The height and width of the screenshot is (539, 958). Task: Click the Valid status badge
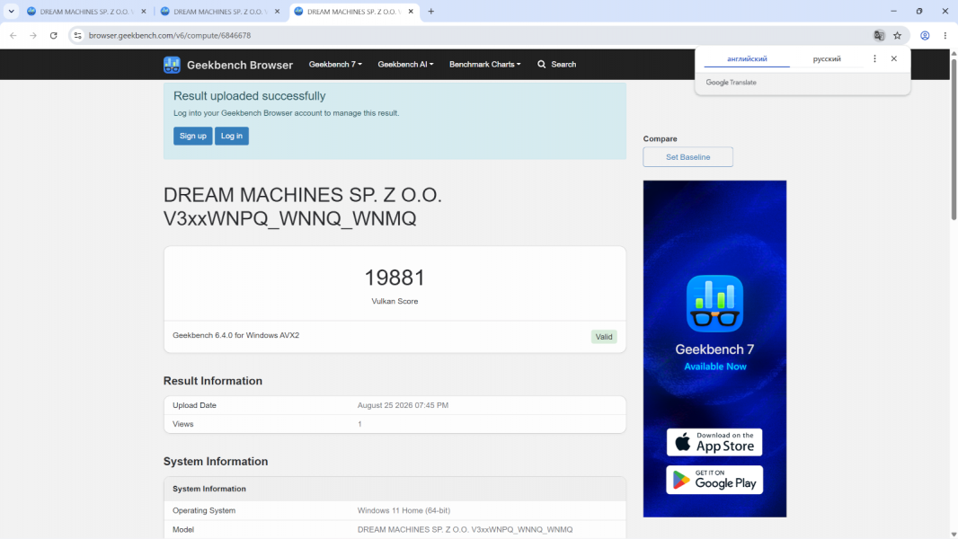click(x=604, y=336)
